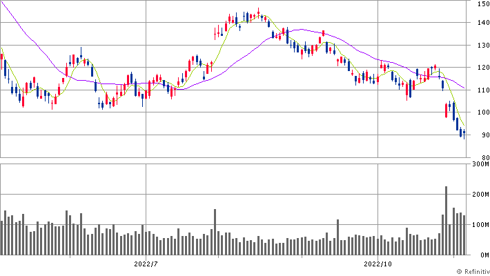Click the 100M volume axis label
Screen dimensions: 490x276
(480, 225)
